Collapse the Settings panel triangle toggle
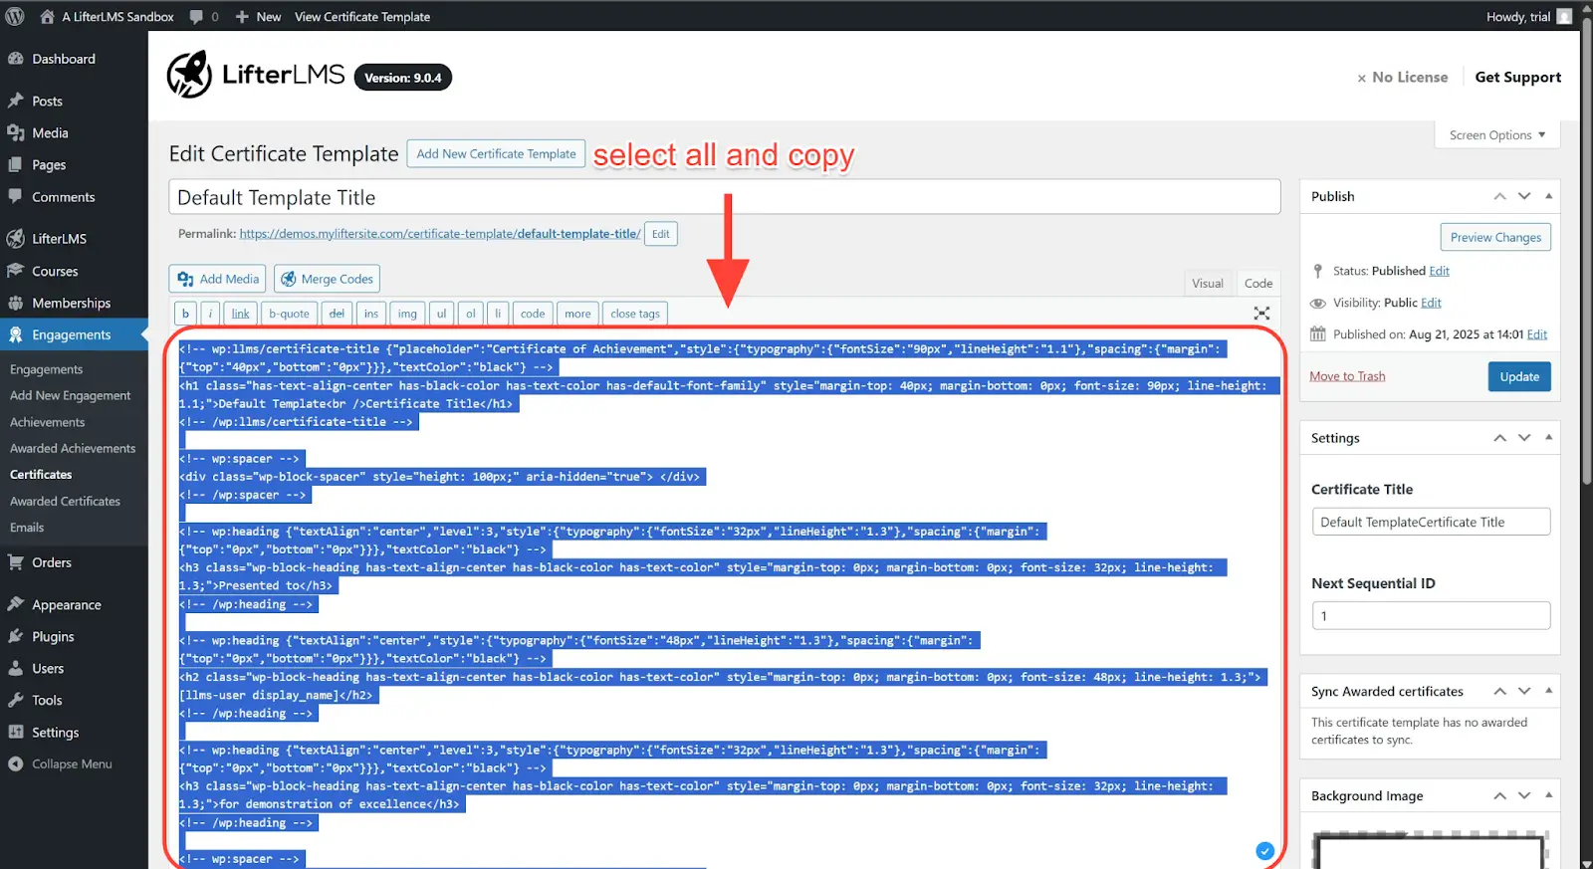 point(1548,437)
